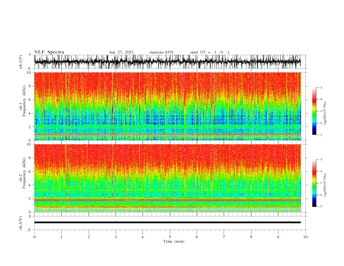Click the ch.3 flat waveform trace
This screenshot has width=344, height=266.
point(168,223)
